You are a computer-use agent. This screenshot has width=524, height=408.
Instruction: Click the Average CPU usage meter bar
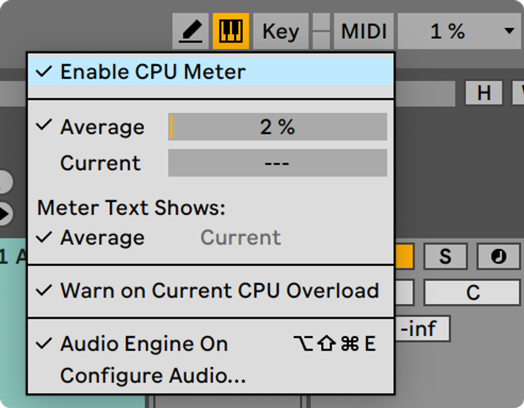coord(277,126)
